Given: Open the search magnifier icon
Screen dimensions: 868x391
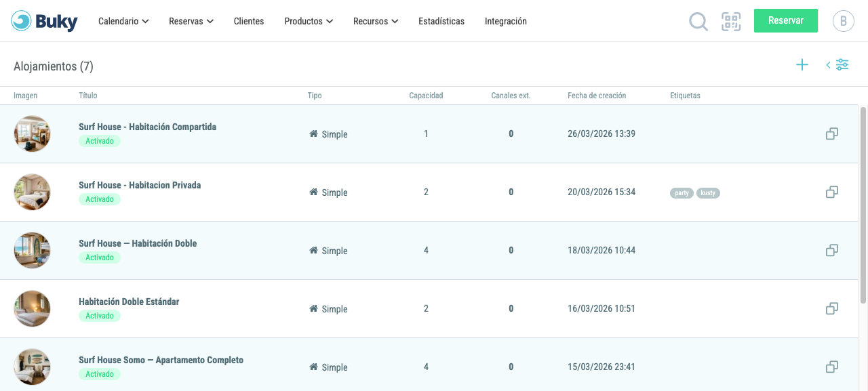Looking at the screenshot, I should click(698, 22).
